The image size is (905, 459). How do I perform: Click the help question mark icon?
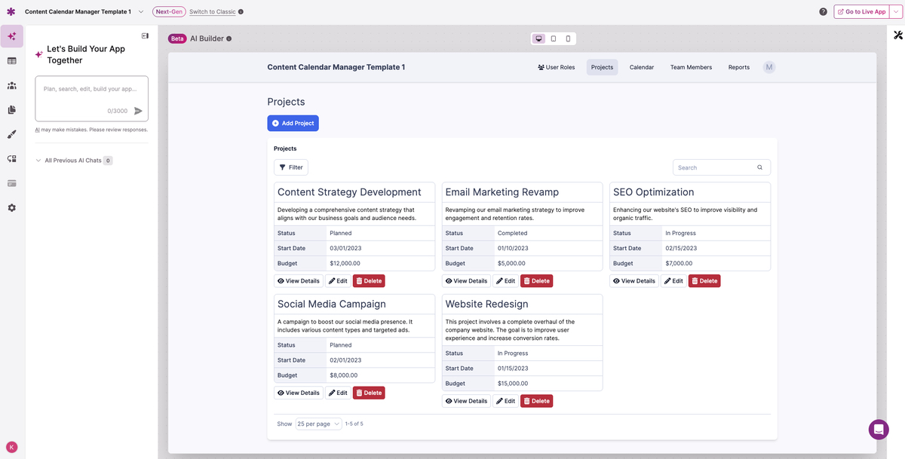[x=823, y=12]
